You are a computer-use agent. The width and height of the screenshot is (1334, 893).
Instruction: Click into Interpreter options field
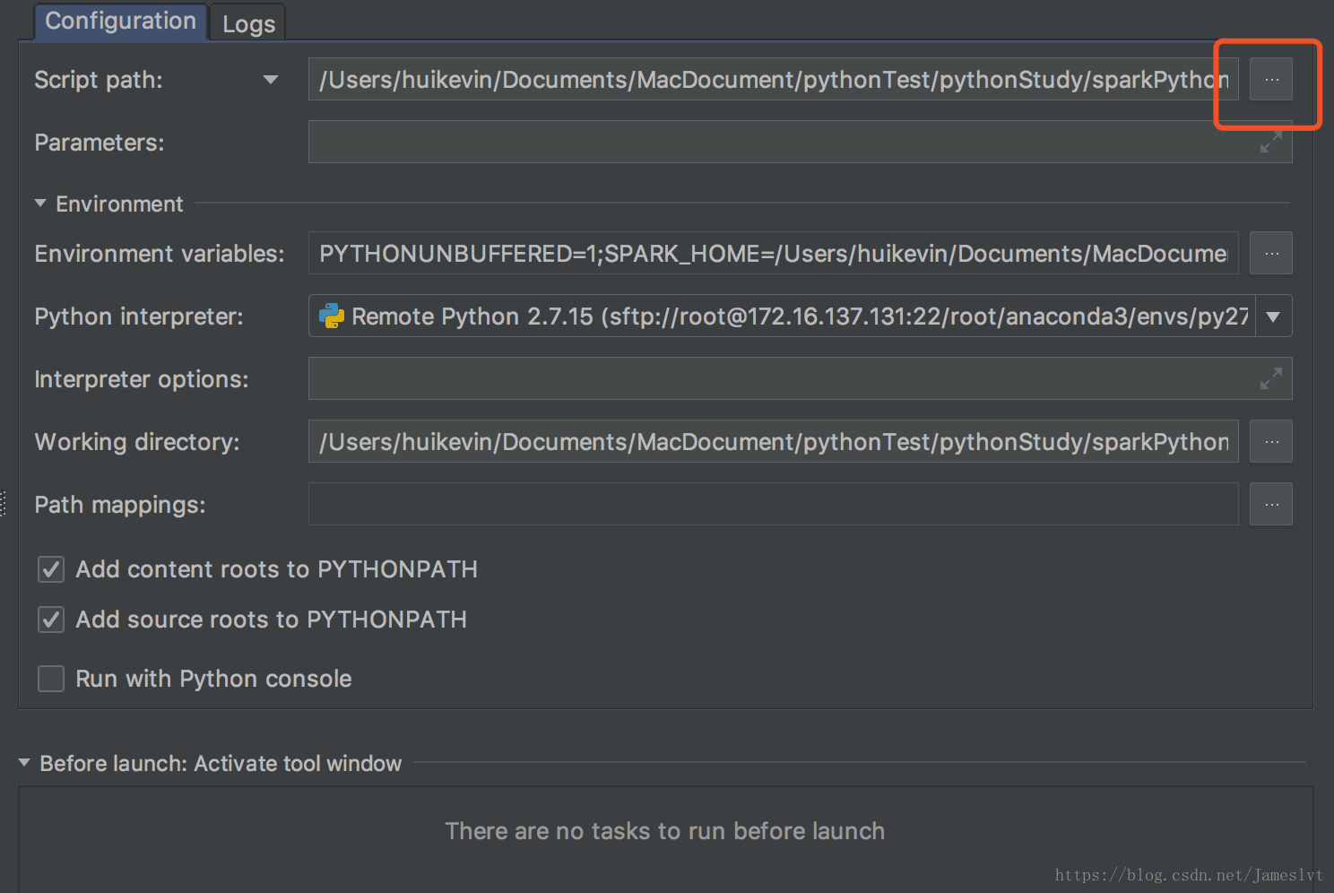tap(800, 378)
